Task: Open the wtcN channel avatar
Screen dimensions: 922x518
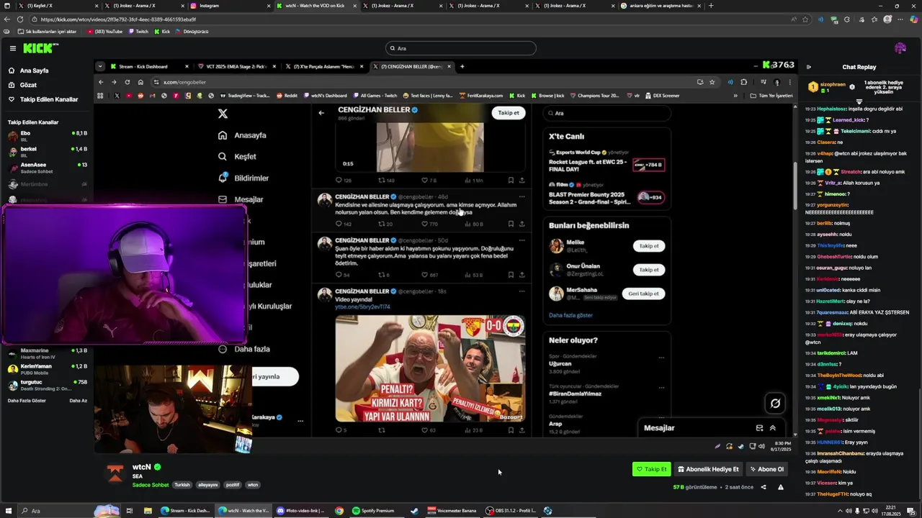Action: (x=115, y=473)
